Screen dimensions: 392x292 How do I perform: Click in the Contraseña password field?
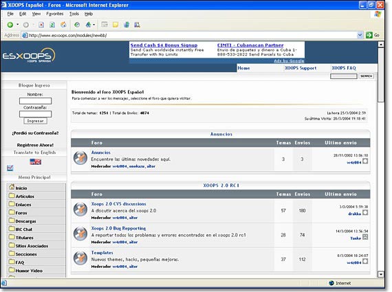click(36, 114)
